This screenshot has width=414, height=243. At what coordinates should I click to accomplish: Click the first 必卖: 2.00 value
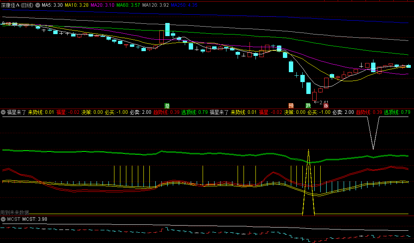[x=141, y=112]
